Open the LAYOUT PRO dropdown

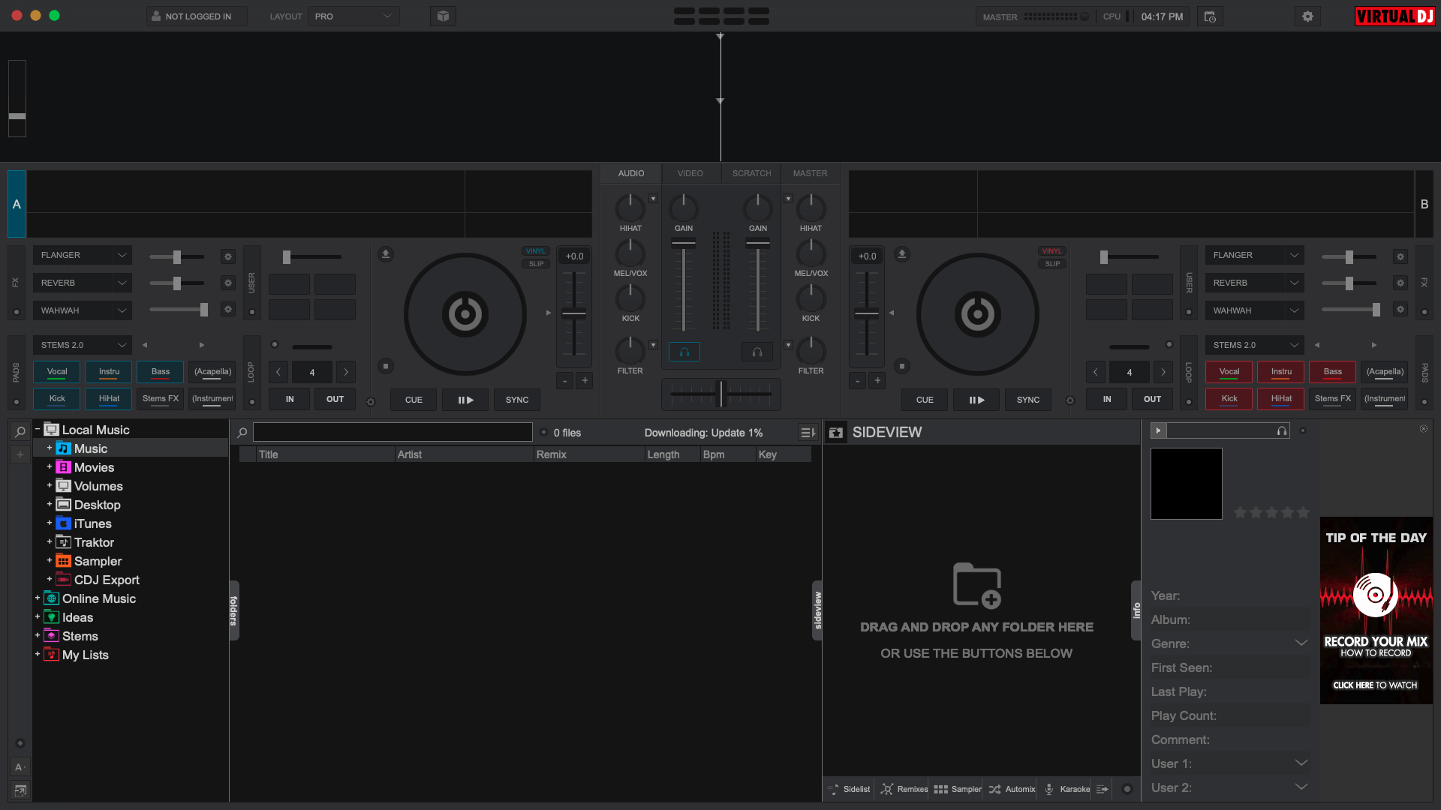click(x=353, y=16)
